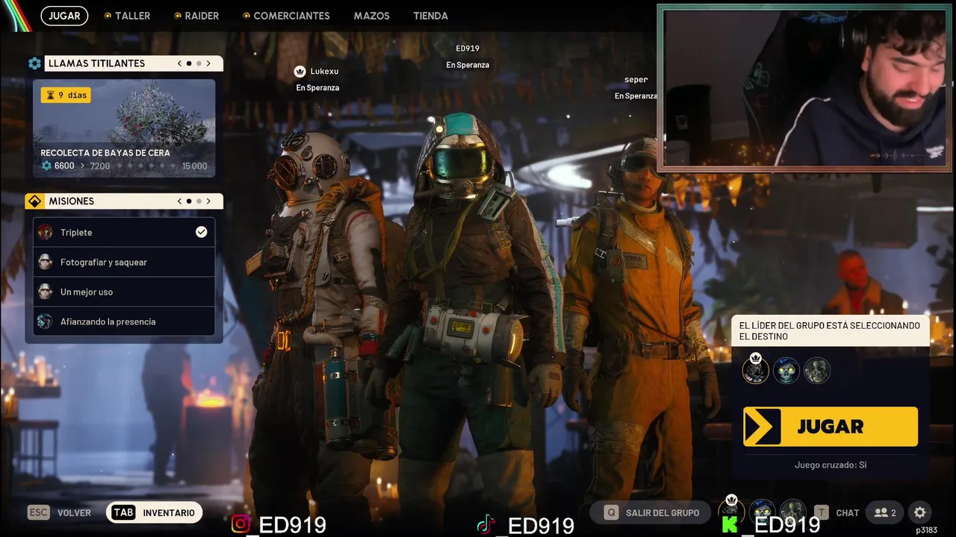
Task: Click Triplete mission giver portrait
Action: [46, 232]
